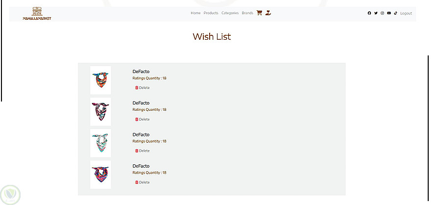
Task: Click the green shield badge in the corner
Action: tap(10, 194)
